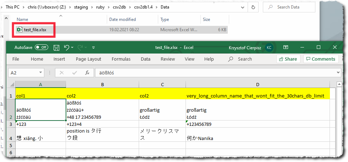
Task: Click the Undo arrow icon
Action: tap(66, 47)
